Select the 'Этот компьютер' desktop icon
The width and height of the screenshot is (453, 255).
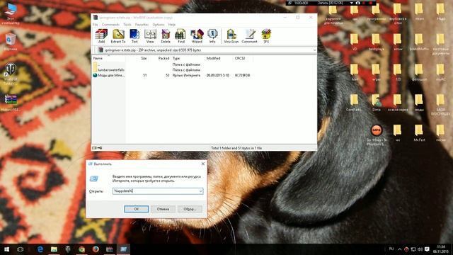(x=11, y=14)
